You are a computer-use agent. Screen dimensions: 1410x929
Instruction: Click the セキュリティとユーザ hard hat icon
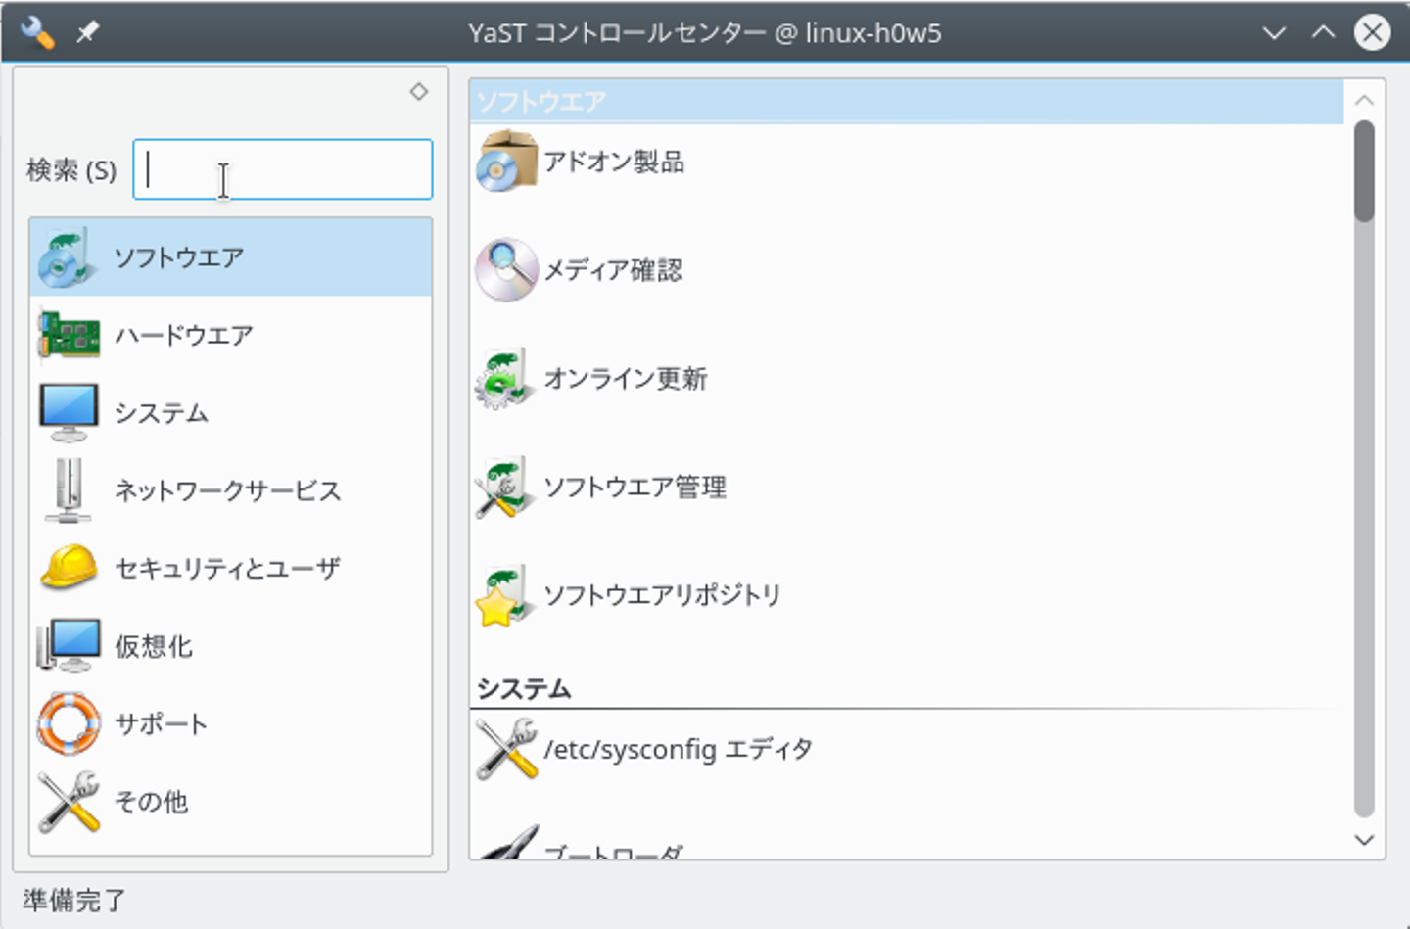(69, 568)
